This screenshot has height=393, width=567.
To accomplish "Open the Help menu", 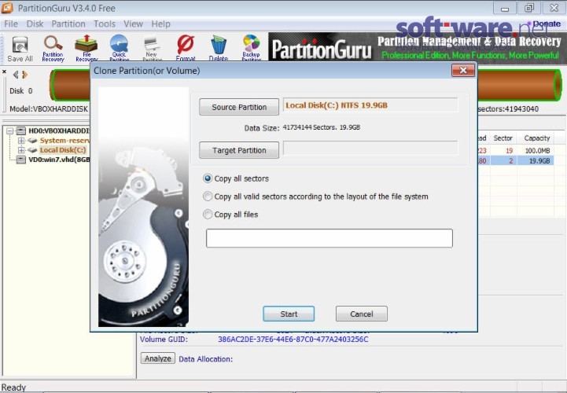I will coord(160,24).
